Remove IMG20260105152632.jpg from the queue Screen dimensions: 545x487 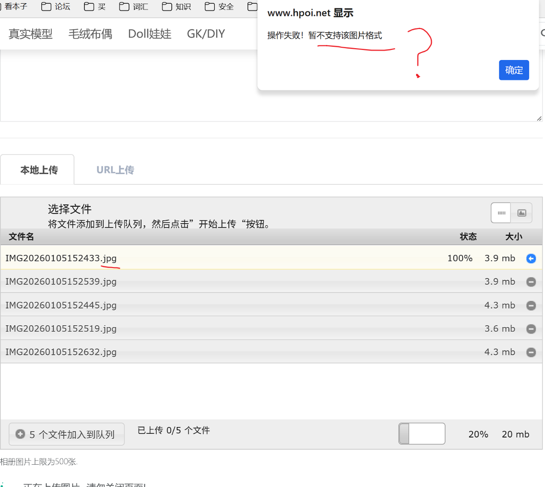point(531,352)
